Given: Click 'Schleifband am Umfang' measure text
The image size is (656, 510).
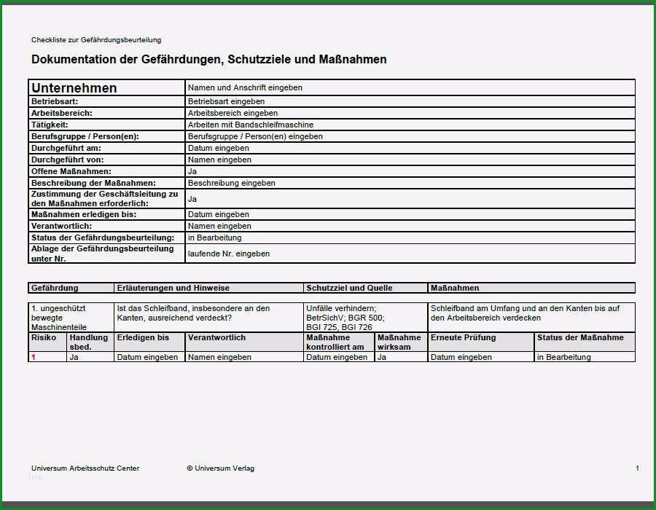Looking at the screenshot, I should [525, 313].
